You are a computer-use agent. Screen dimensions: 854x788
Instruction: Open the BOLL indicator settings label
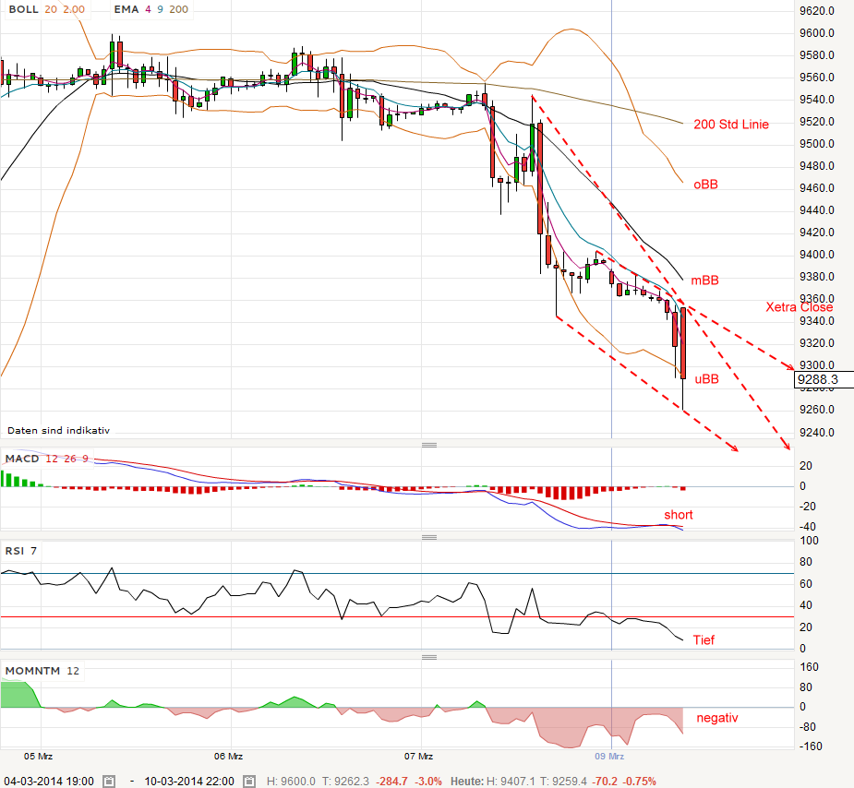(x=23, y=9)
